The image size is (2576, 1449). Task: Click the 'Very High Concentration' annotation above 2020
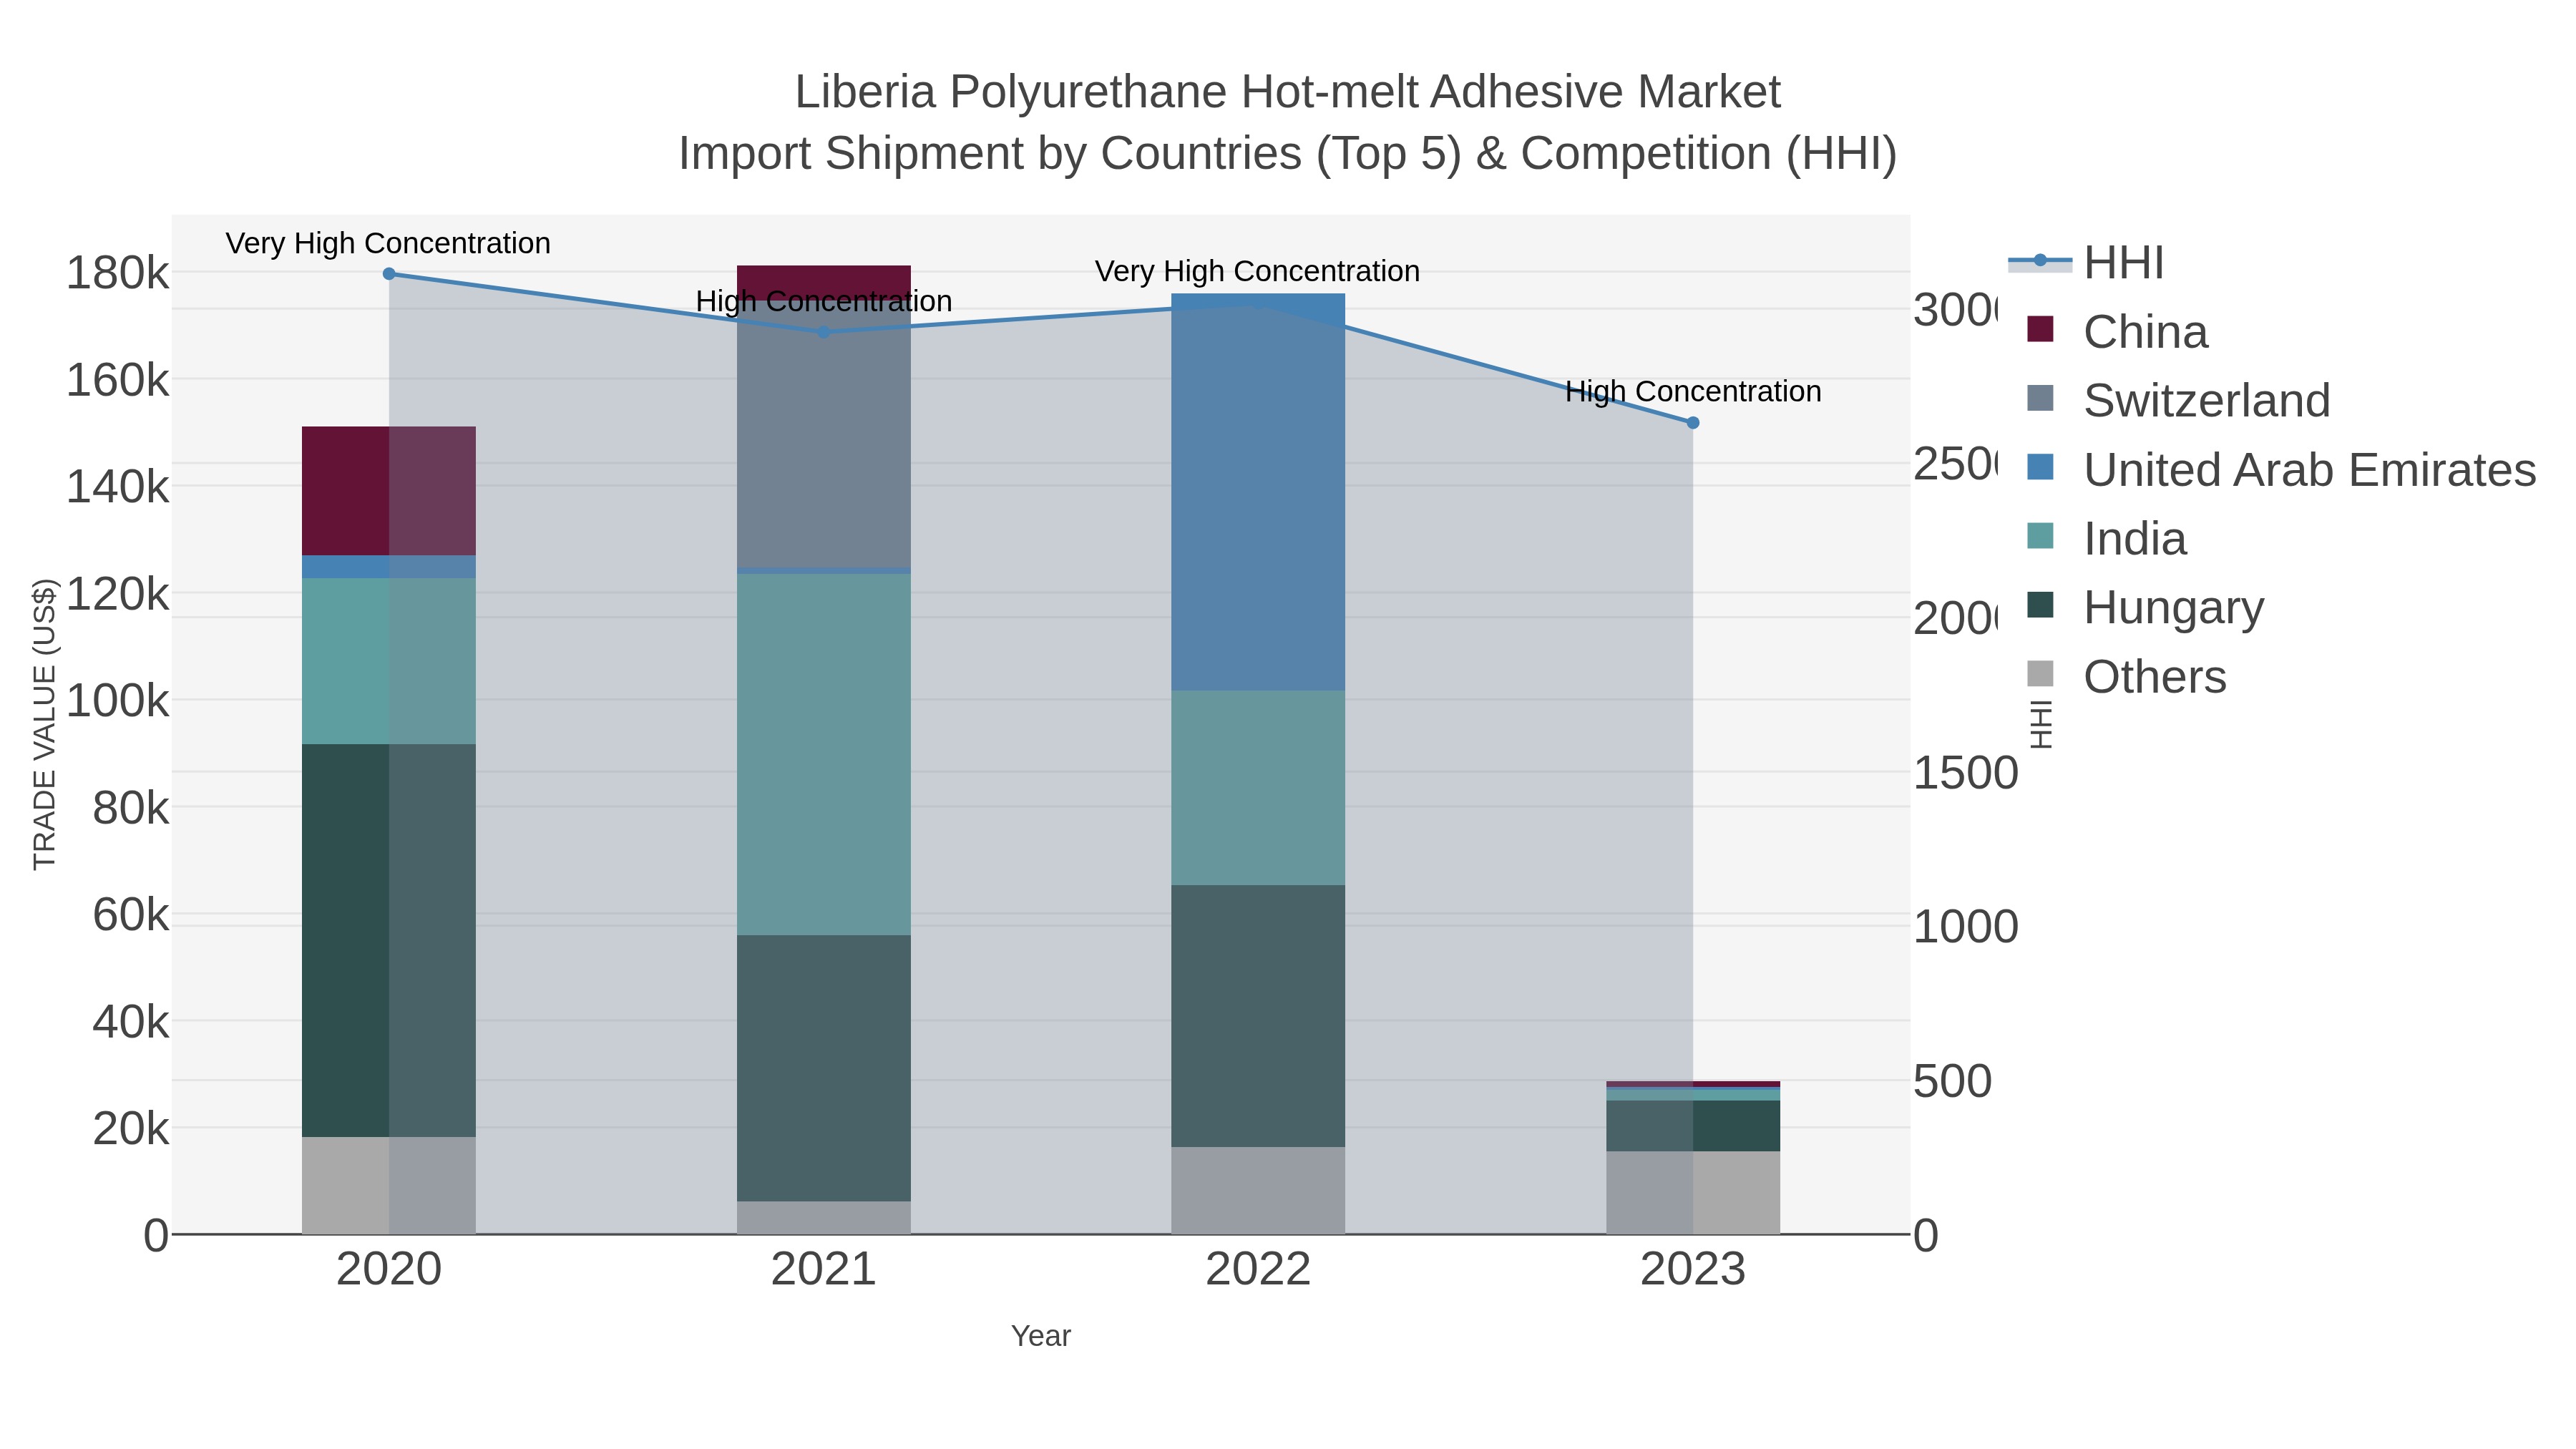click(x=388, y=243)
